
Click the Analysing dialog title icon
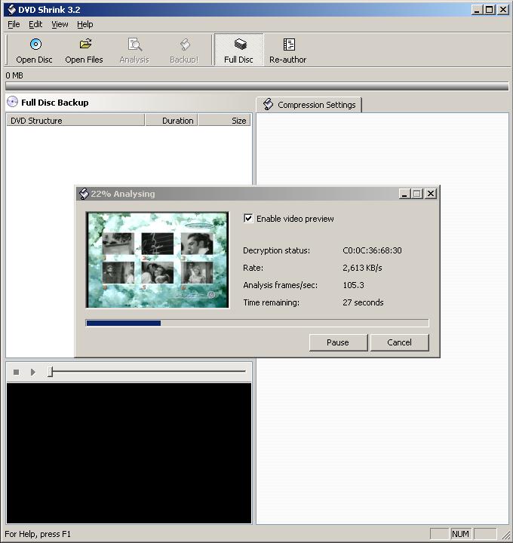[x=84, y=194]
